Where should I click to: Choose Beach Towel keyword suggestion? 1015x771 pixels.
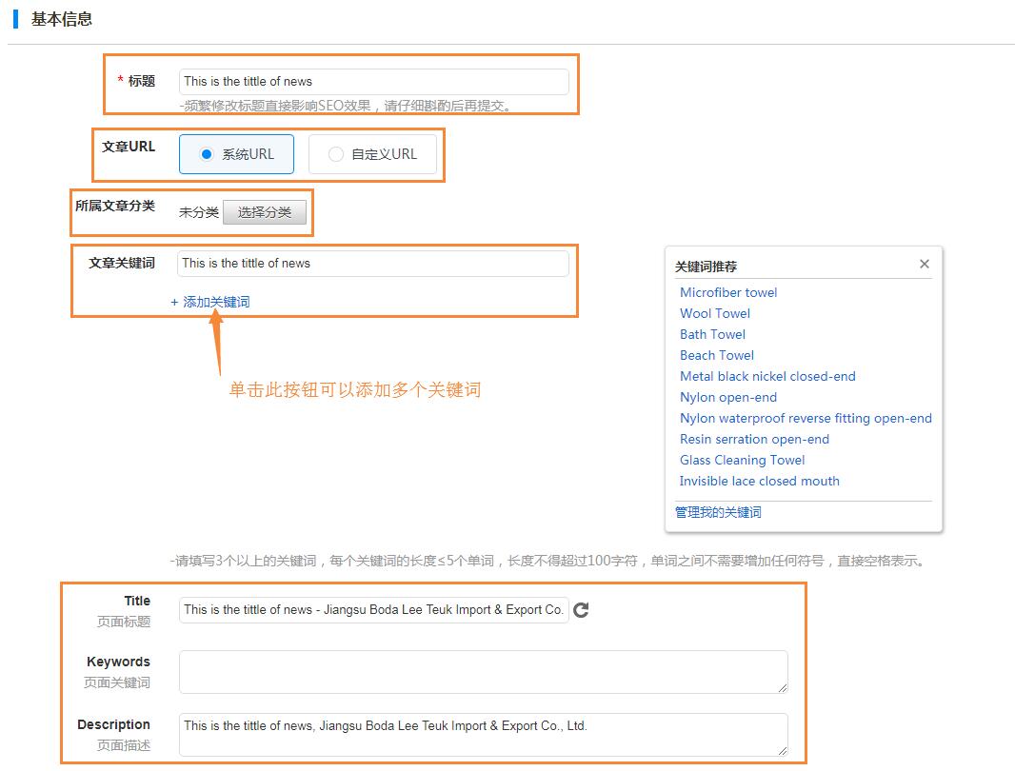pyautogui.click(x=717, y=355)
